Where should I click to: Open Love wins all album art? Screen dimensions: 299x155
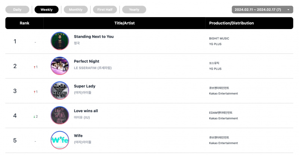point(60,115)
